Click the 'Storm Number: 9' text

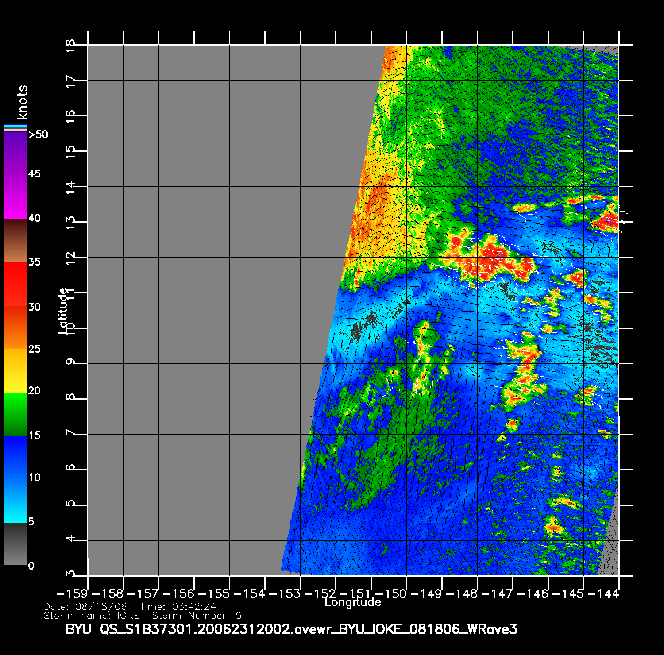(x=197, y=616)
